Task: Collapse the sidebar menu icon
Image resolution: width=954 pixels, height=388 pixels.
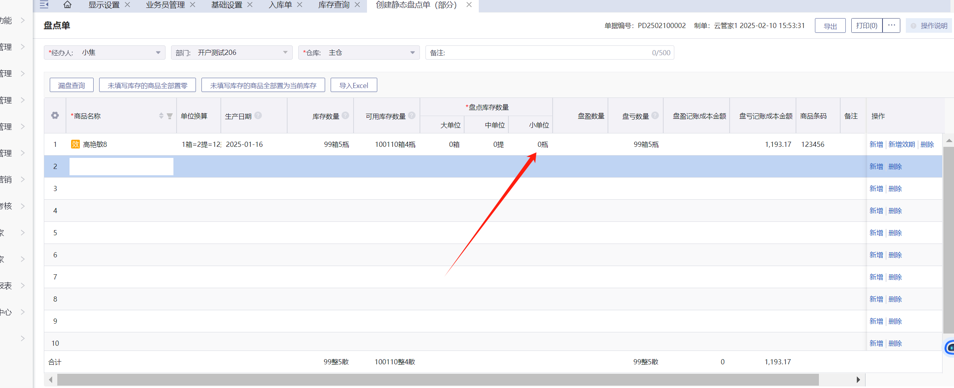Action: click(x=44, y=5)
